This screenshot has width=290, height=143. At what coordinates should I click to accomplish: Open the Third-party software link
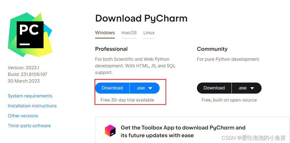(29, 126)
